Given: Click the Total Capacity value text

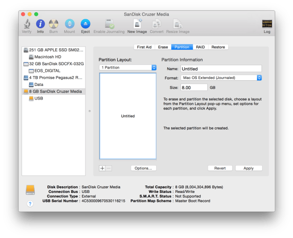Looking at the screenshot, I should pyautogui.click(x=199, y=187).
